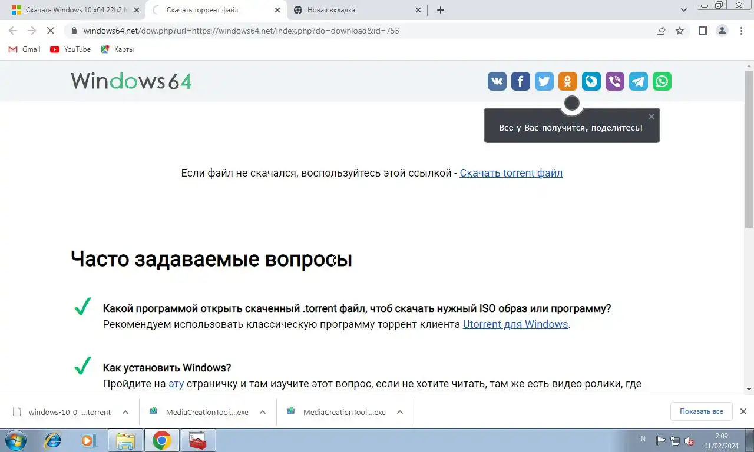Open Chrome's three-dot menu
Screen dimensions: 754x452
(x=741, y=31)
